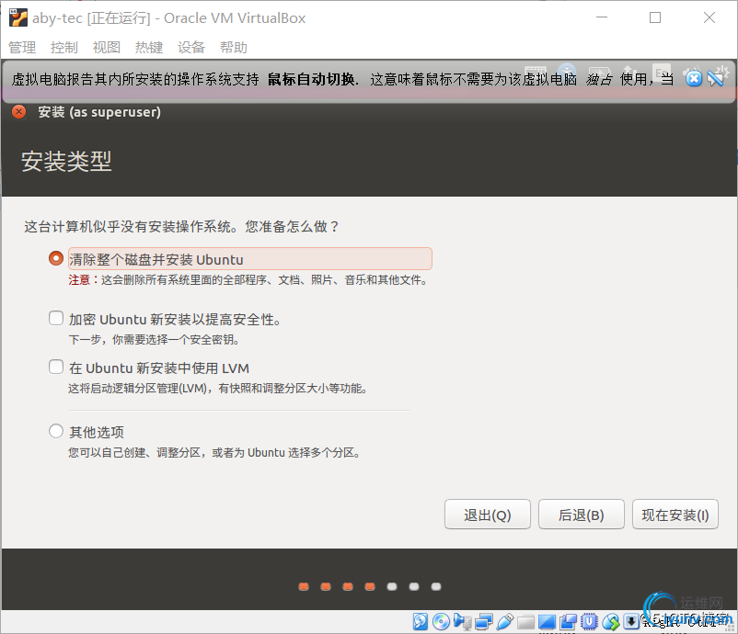Click the 鼠标自动切换 bold notification text
Image resolution: width=738 pixels, height=634 pixels.
(x=311, y=79)
